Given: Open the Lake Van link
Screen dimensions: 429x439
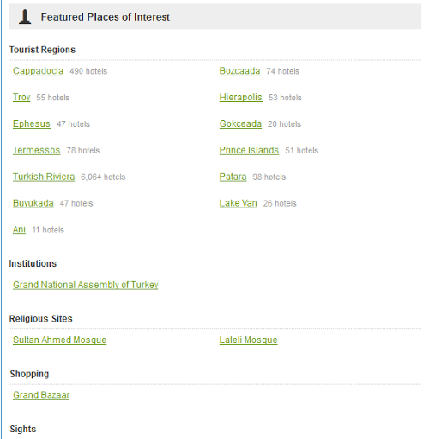Looking at the screenshot, I should pos(239,203).
